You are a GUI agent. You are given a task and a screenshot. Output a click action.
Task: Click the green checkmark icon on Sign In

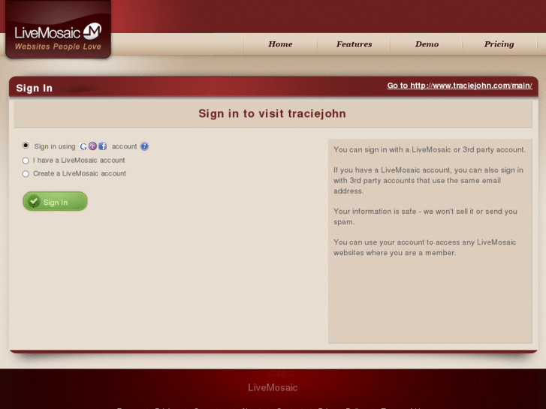[34, 201]
